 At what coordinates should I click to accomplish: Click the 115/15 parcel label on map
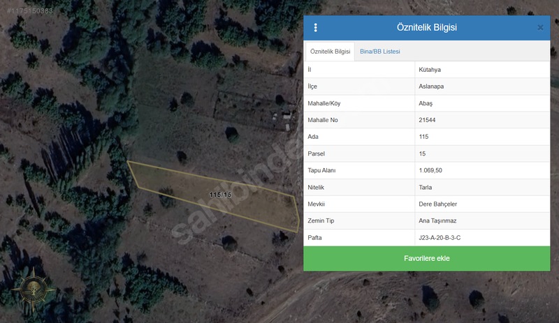pos(219,195)
